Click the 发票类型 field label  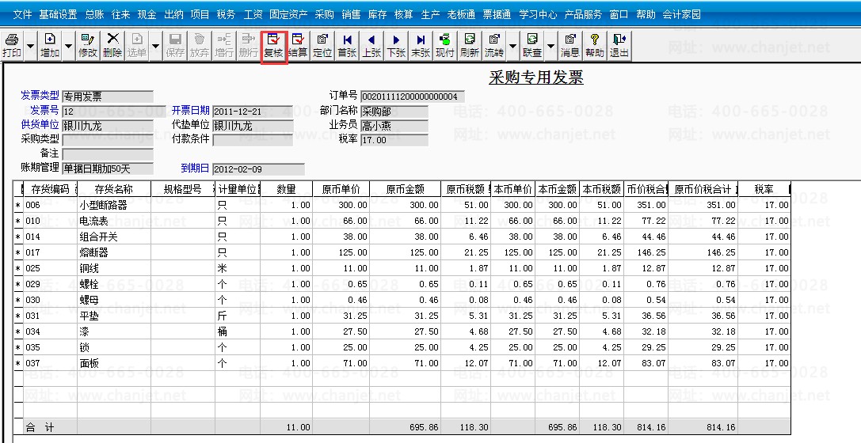[x=40, y=96]
